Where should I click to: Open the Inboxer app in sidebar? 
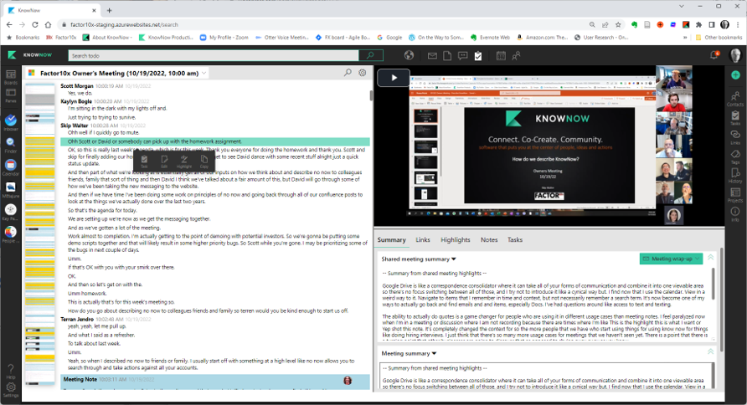click(x=10, y=122)
